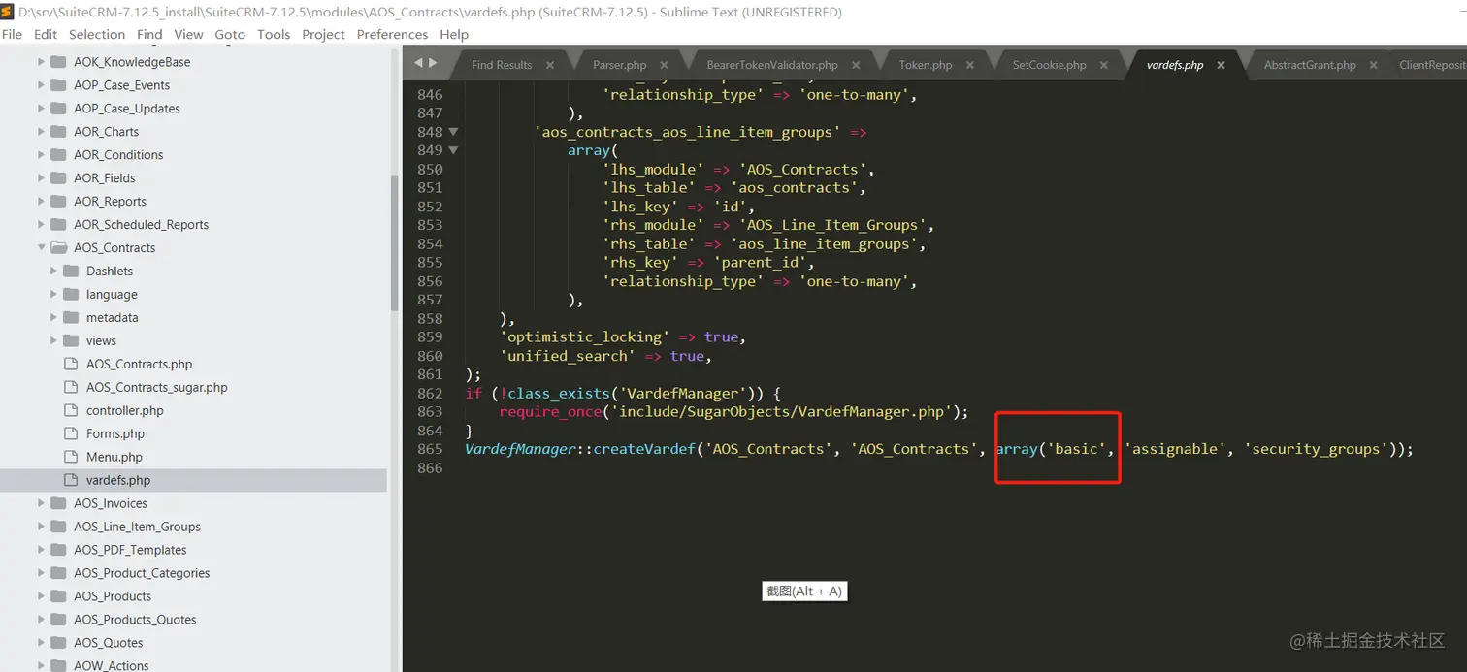Click 'optimistic_locking' key in code

click(x=584, y=337)
